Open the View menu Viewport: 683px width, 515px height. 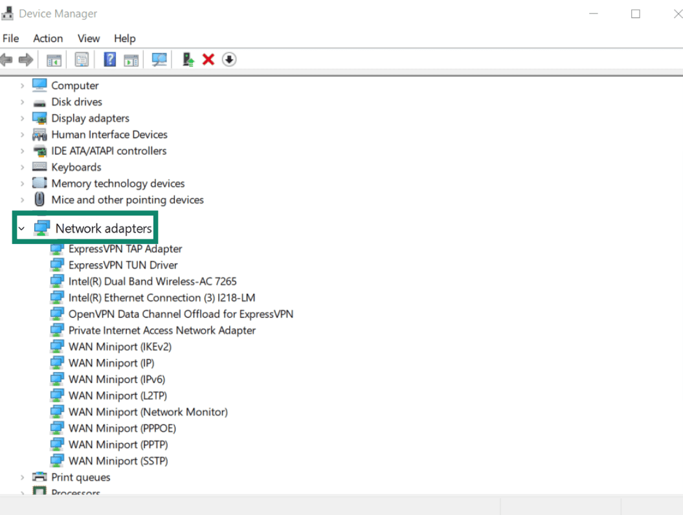tap(88, 38)
